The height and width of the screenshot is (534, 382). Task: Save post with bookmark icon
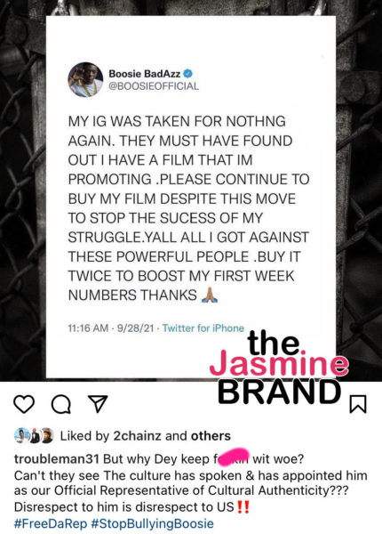(x=358, y=404)
